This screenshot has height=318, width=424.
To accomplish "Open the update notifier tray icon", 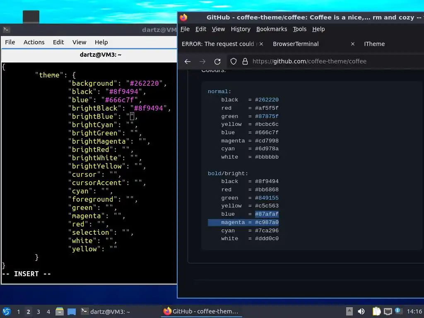I will click(398, 311).
